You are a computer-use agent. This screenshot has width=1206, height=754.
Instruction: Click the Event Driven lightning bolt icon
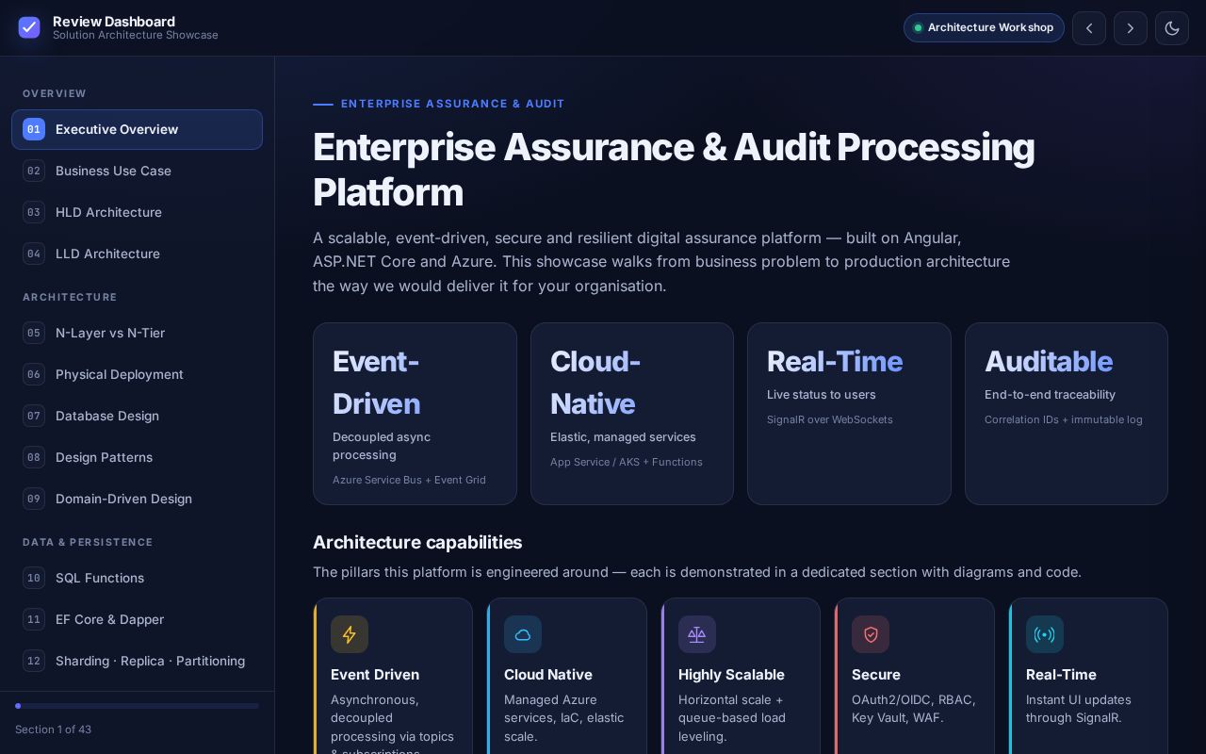(350, 634)
